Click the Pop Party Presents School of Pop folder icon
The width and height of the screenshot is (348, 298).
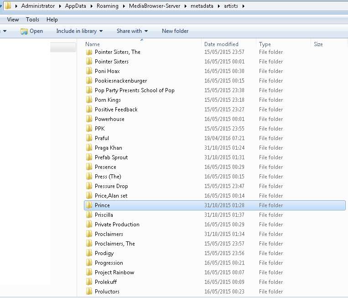(x=89, y=90)
